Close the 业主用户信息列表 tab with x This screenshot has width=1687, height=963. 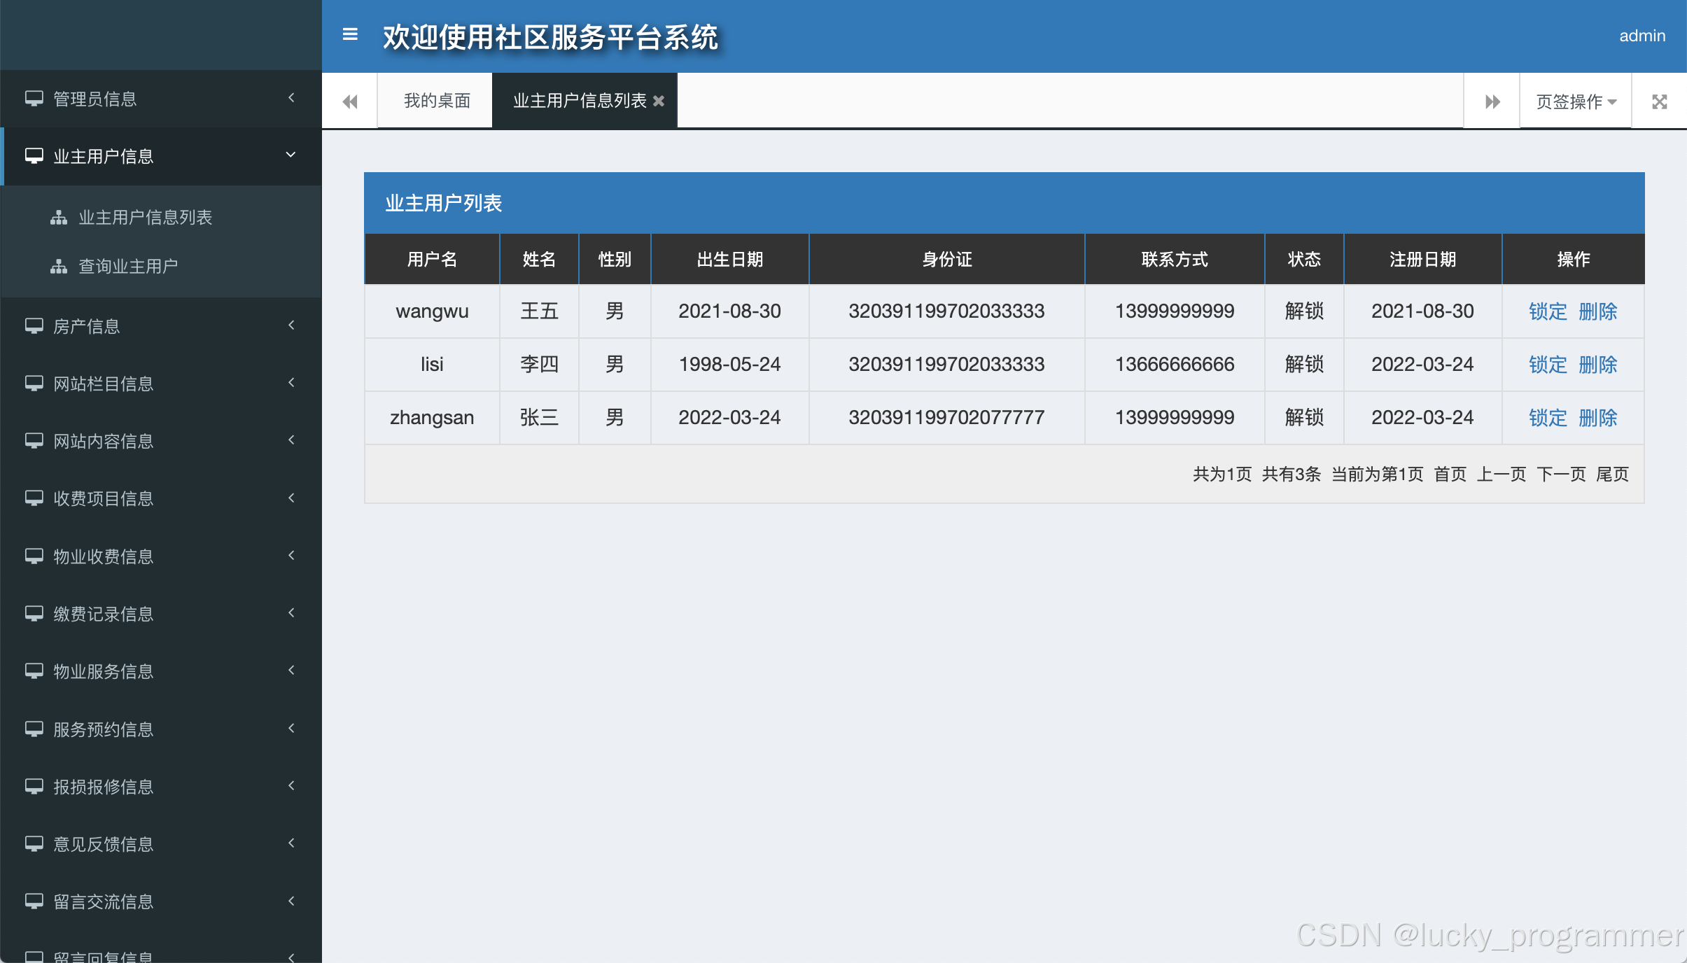tap(659, 101)
